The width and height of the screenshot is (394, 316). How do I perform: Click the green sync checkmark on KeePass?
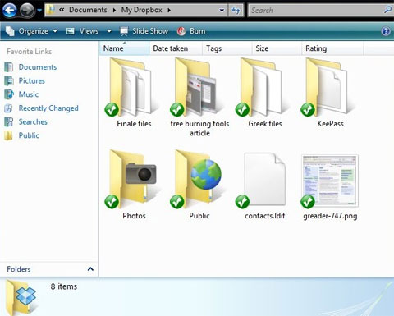(x=308, y=110)
